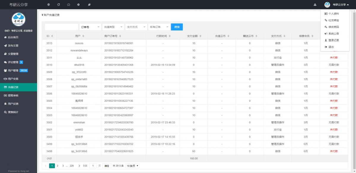Click the subtotal value 160.00

(x=194, y=159)
